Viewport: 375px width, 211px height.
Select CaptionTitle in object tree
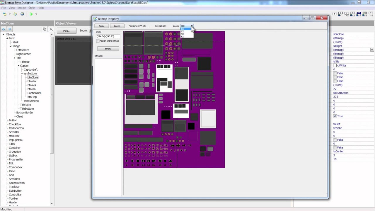(x=34, y=93)
